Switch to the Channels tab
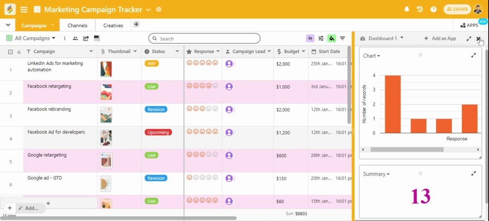Screen dimensions: 489x221 pyautogui.click(x=77, y=26)
